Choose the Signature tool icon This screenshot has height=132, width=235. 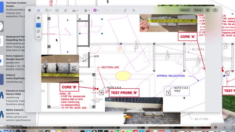click(x=74, y=10)
